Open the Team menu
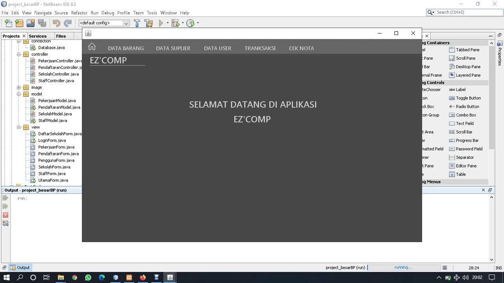Viewport: 504px width, 283px height. point(139,13)
